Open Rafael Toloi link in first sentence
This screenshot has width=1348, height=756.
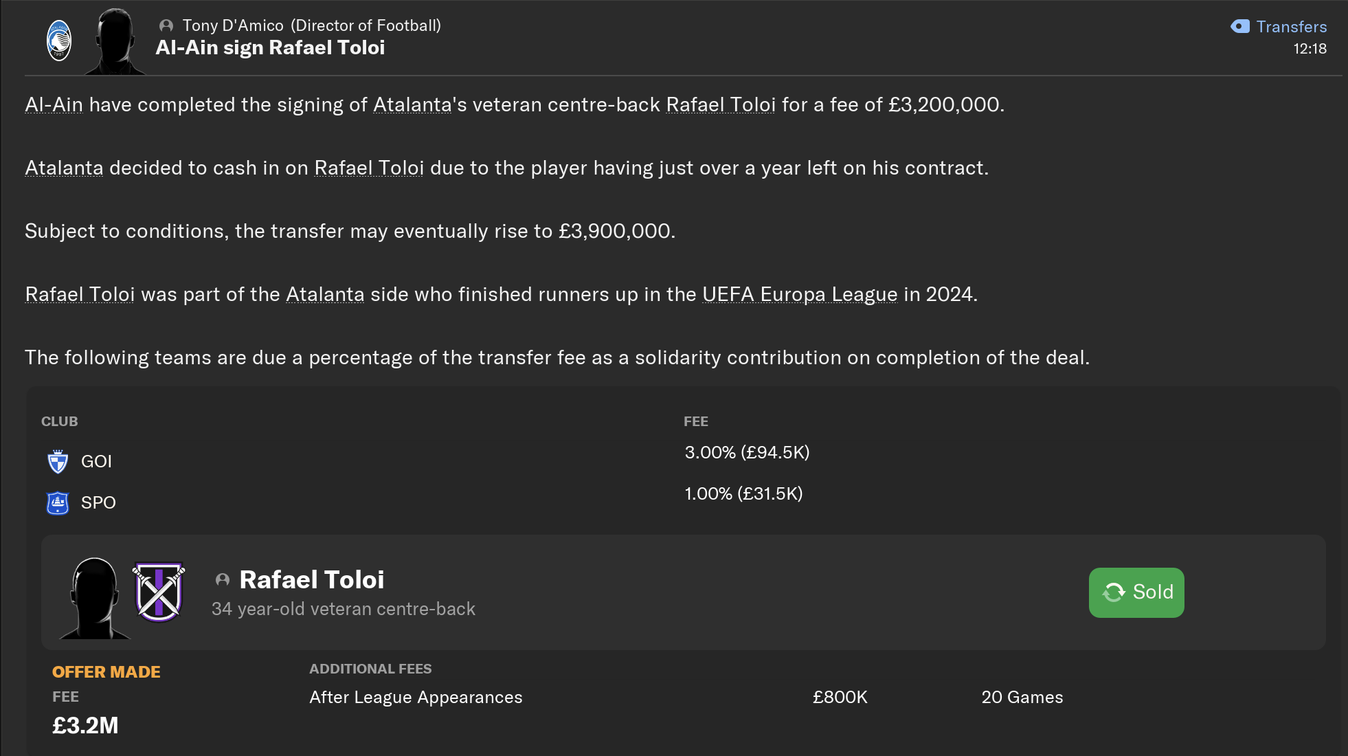[x=720, y=104]
